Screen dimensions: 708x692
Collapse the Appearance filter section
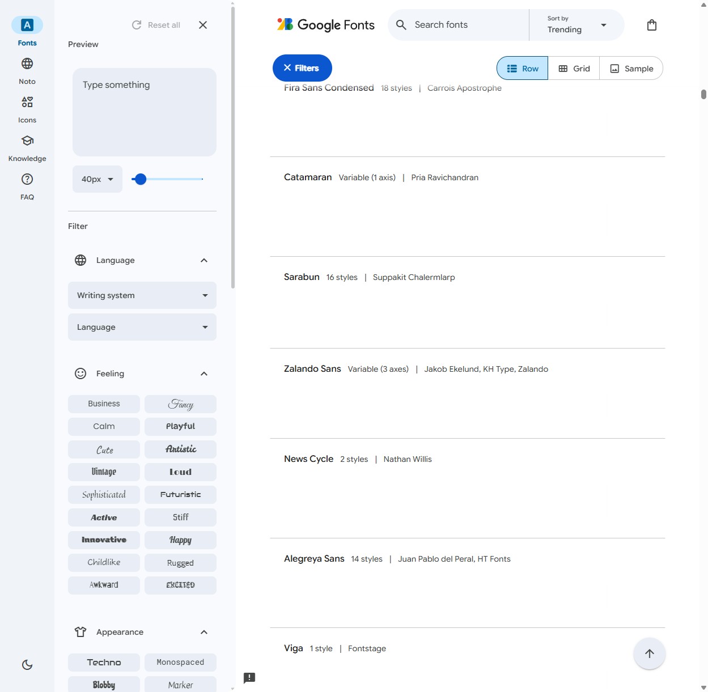click(204, 632)
